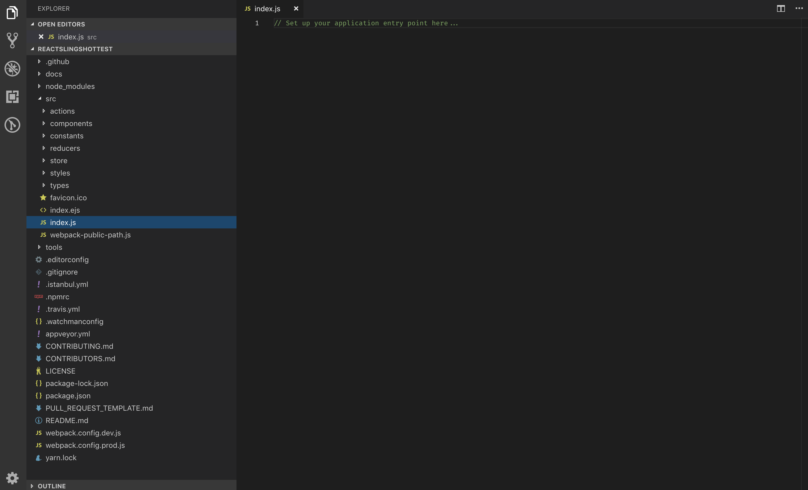Screen dimensions: 808x490
Task: Toggle the src folder open or closed
Action: click(50, 98)
